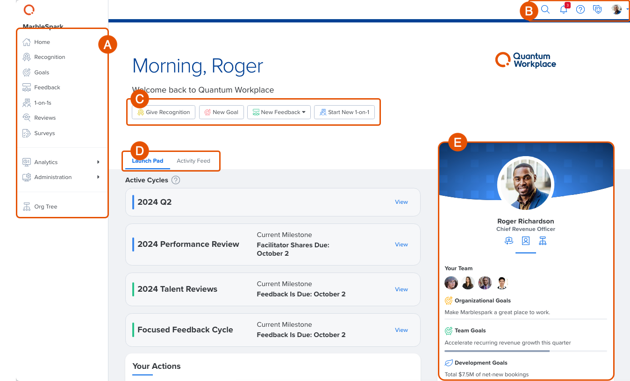Open the theater masks icon in top bar
Screen dimensions: 630x381
pos(598,9)
